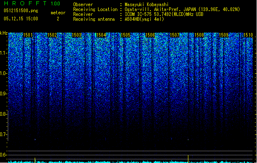
Task: Click the meteor echo dot after 1507
Action: point(188,140)
